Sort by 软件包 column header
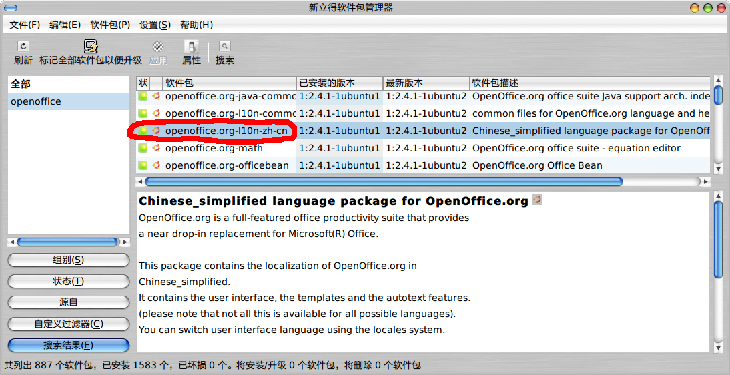The width and height of the screenshot is (730, 375). point(229,83)
